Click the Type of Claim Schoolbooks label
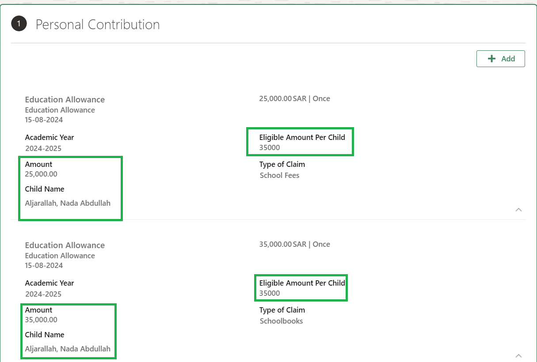The height and width of the screenshot is (362, 537). 282,321
